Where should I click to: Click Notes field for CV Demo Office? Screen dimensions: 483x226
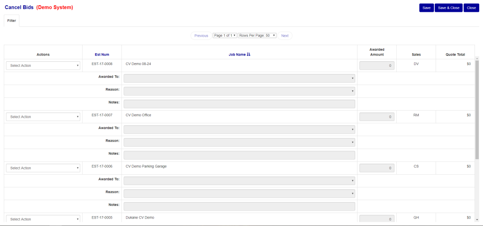pyautogui.click(x=239, y=155)
